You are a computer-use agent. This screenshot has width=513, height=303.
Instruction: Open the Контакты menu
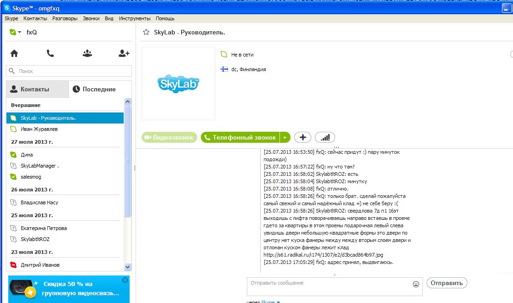click(35, 18)
